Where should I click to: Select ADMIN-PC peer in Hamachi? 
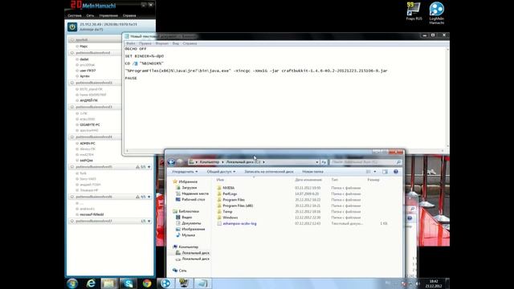coord(88,144)
